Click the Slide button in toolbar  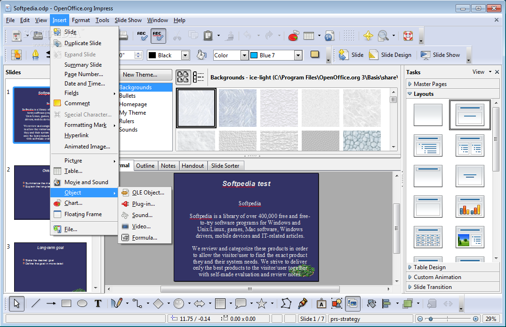351,55
